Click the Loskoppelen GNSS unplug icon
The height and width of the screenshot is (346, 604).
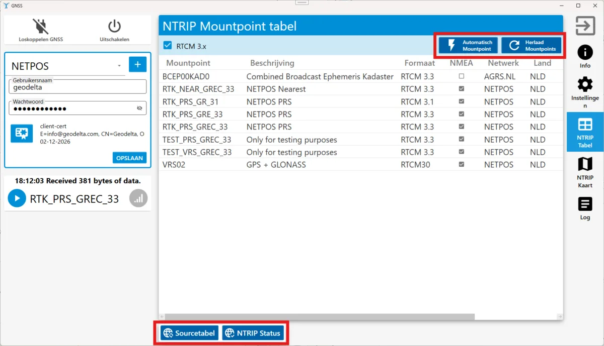[41, 27]
